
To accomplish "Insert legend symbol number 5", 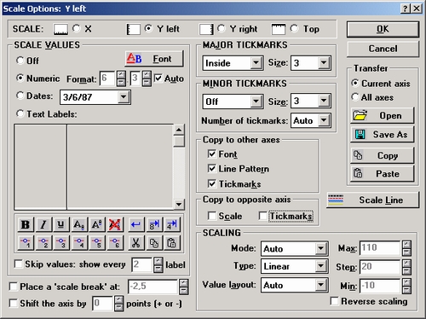I will 96,243.
